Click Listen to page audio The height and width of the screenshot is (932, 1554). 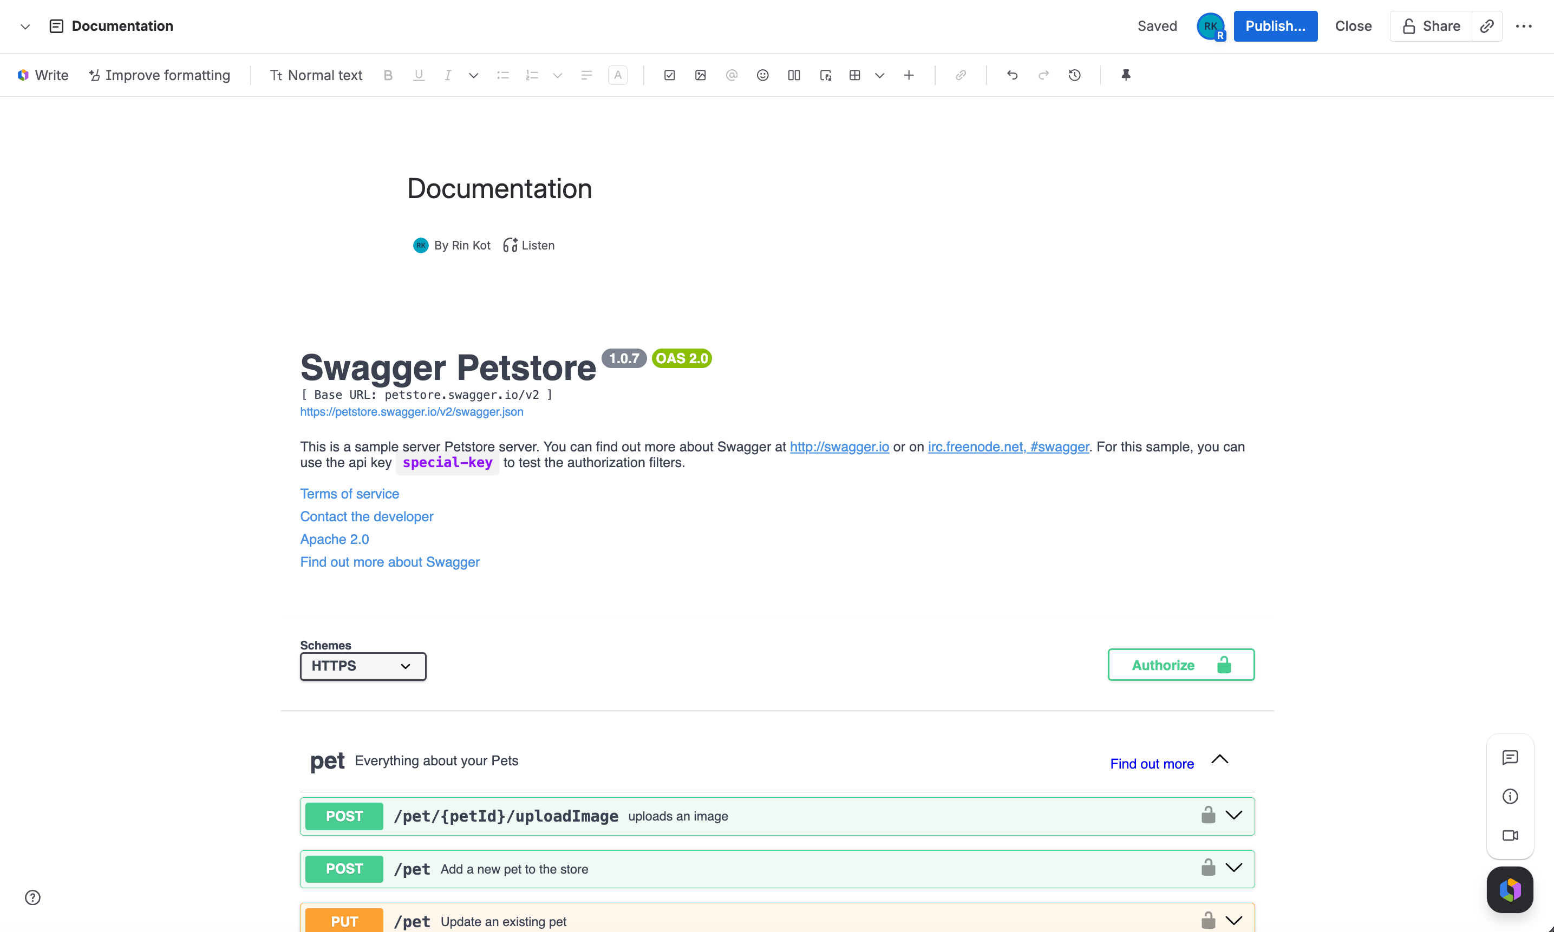[529, 246]
